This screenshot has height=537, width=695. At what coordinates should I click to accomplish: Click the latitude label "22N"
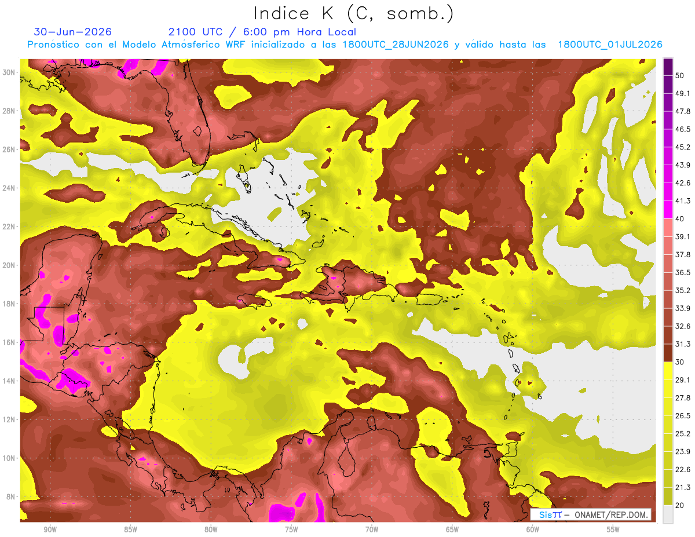coord(9,227)
